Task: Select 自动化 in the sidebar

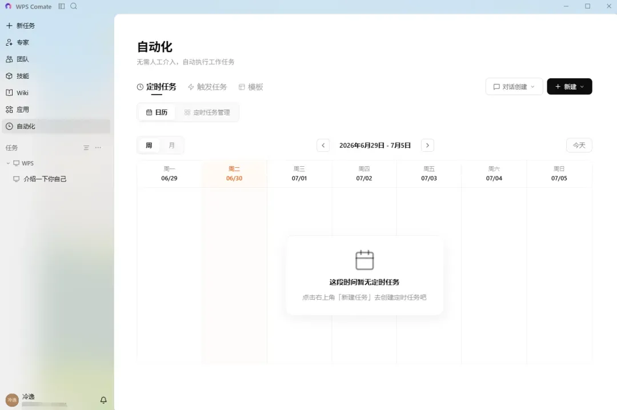Action: 56,126
